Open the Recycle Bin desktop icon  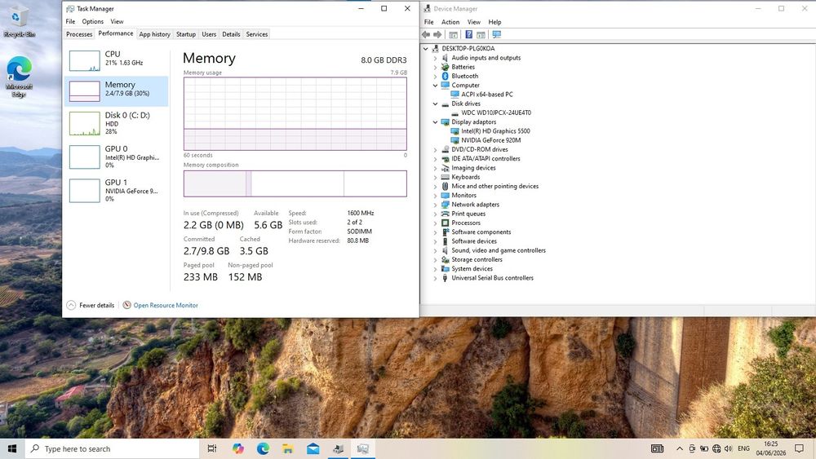20,21
